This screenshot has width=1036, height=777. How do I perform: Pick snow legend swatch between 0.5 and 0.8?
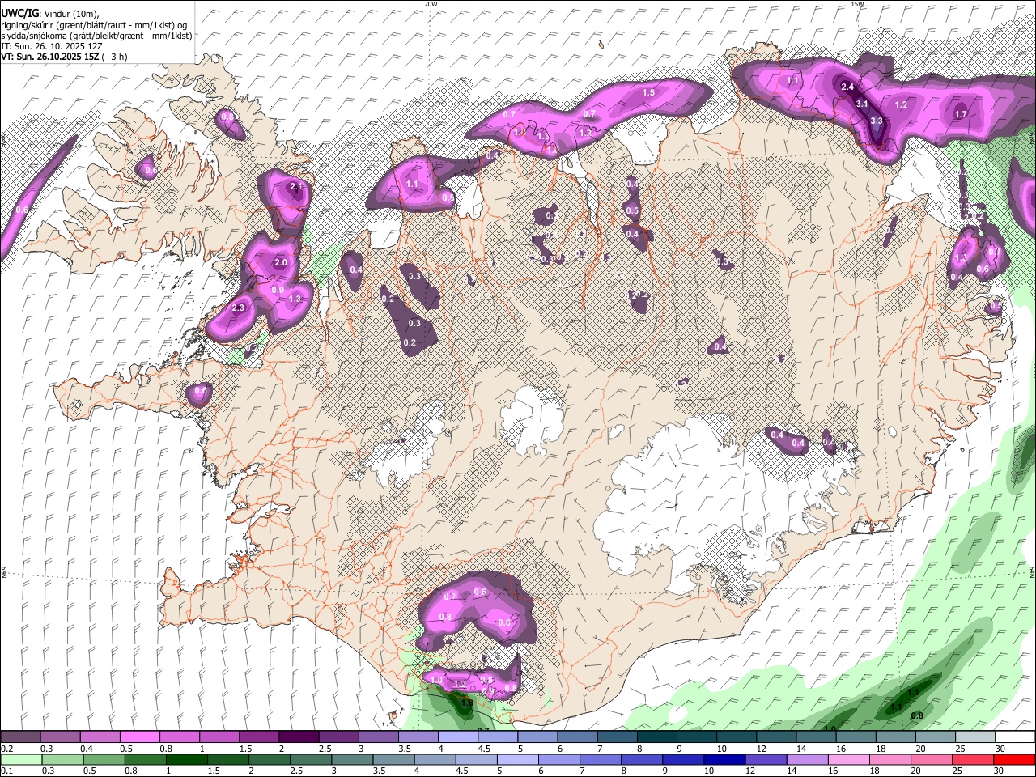coord(139,737)
